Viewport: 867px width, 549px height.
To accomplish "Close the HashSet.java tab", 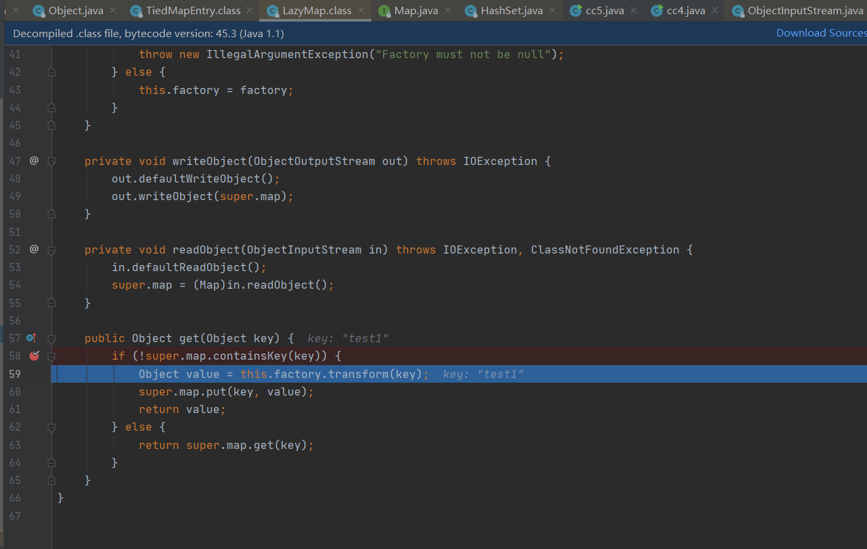I will 553,11.
